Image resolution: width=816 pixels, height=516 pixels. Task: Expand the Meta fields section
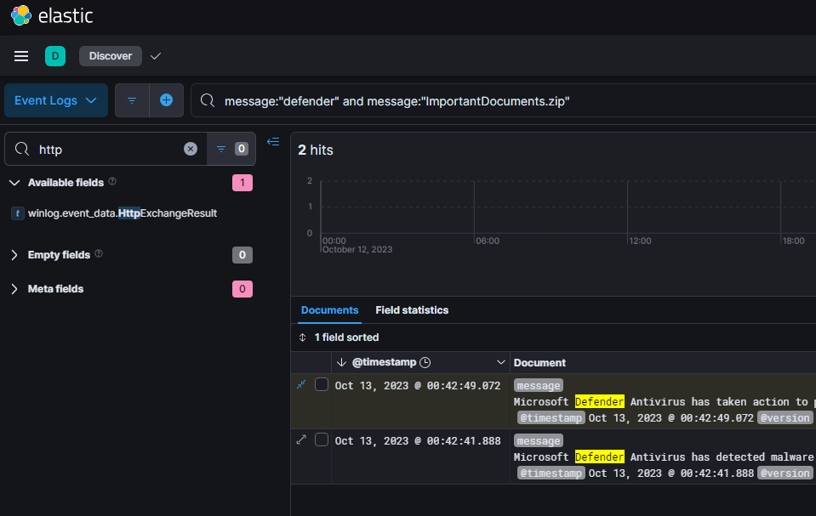14,289
